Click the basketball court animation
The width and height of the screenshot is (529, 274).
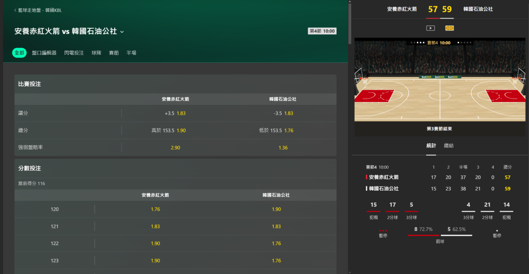point(440,79)
